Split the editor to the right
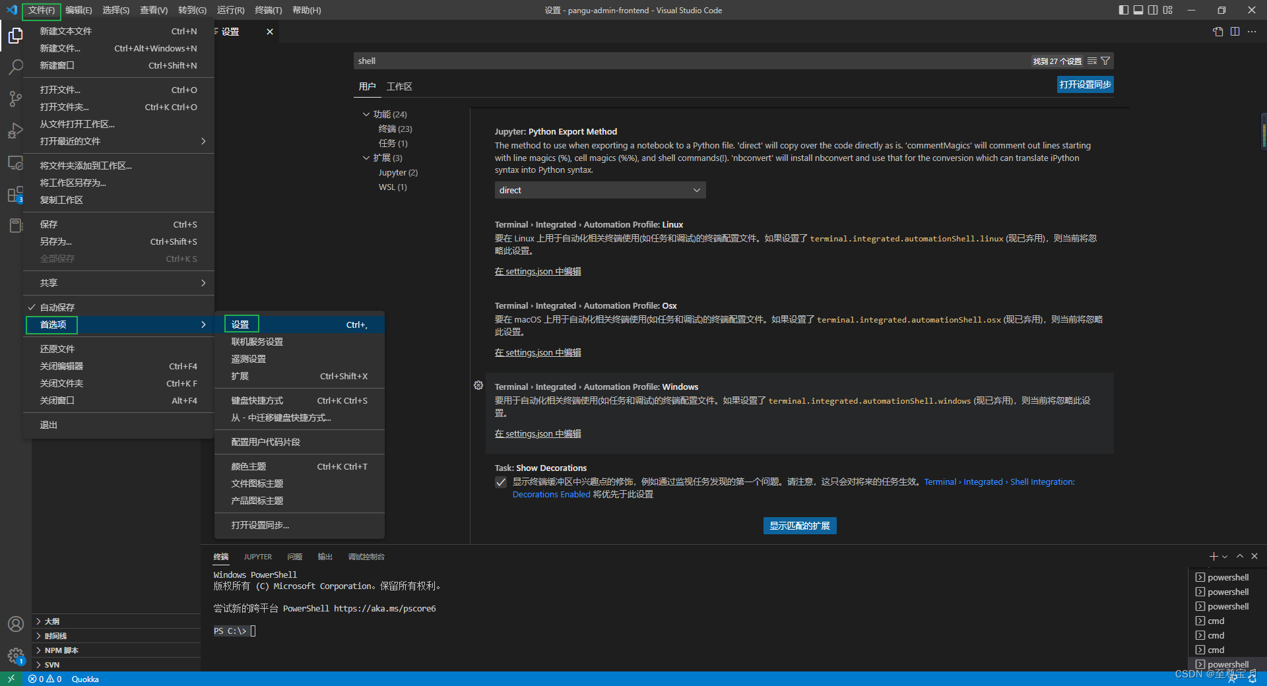The height and width of the screenshot is (686, 1267). [x=1235, y=32]
